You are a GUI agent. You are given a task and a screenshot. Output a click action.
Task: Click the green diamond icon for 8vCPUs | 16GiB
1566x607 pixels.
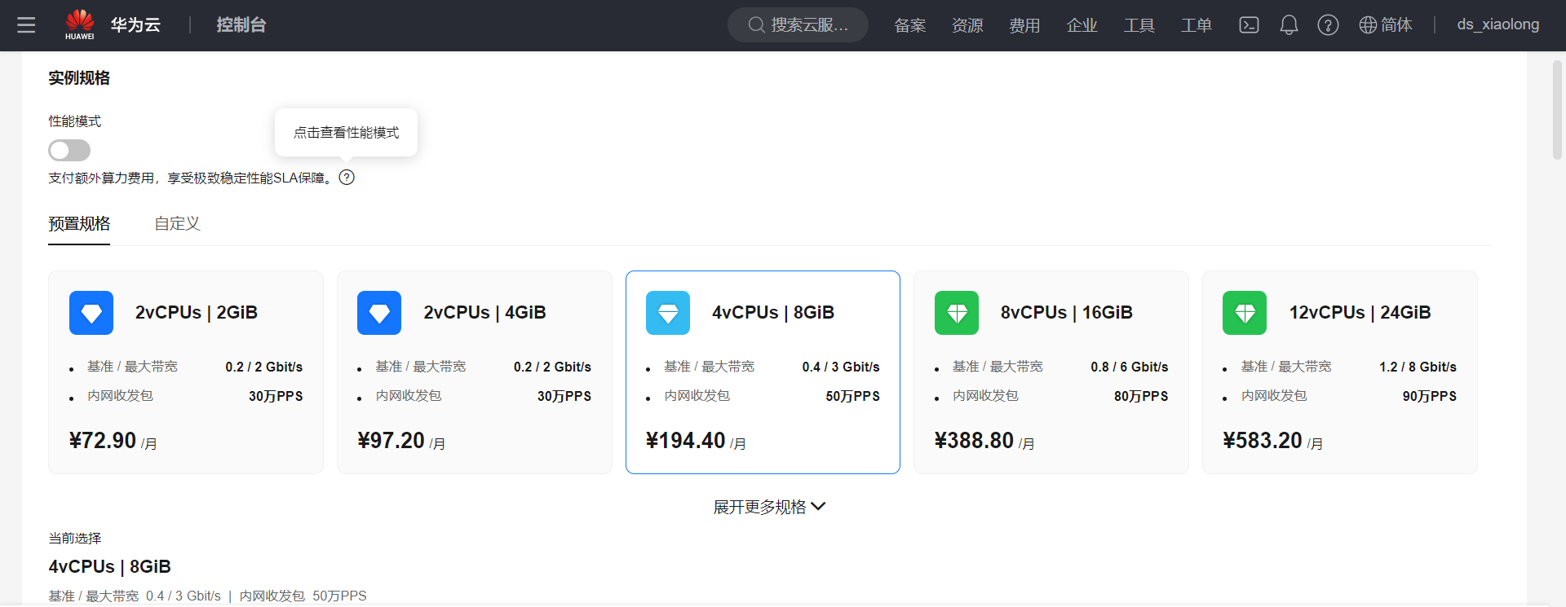click(956, 313)
